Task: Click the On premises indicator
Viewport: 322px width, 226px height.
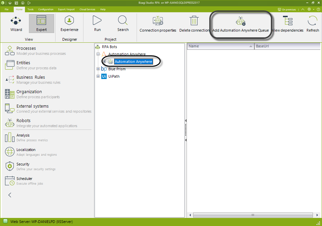Action: point(287,9)
